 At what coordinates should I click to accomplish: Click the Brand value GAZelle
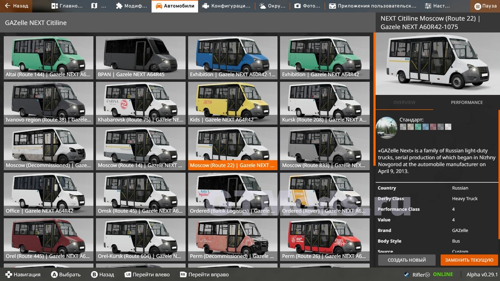pos(460,230)
